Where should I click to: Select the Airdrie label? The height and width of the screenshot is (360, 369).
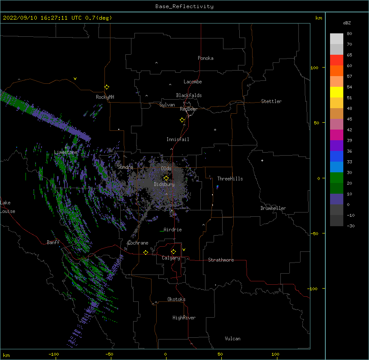pyautogui.click(x=173, y=230)
